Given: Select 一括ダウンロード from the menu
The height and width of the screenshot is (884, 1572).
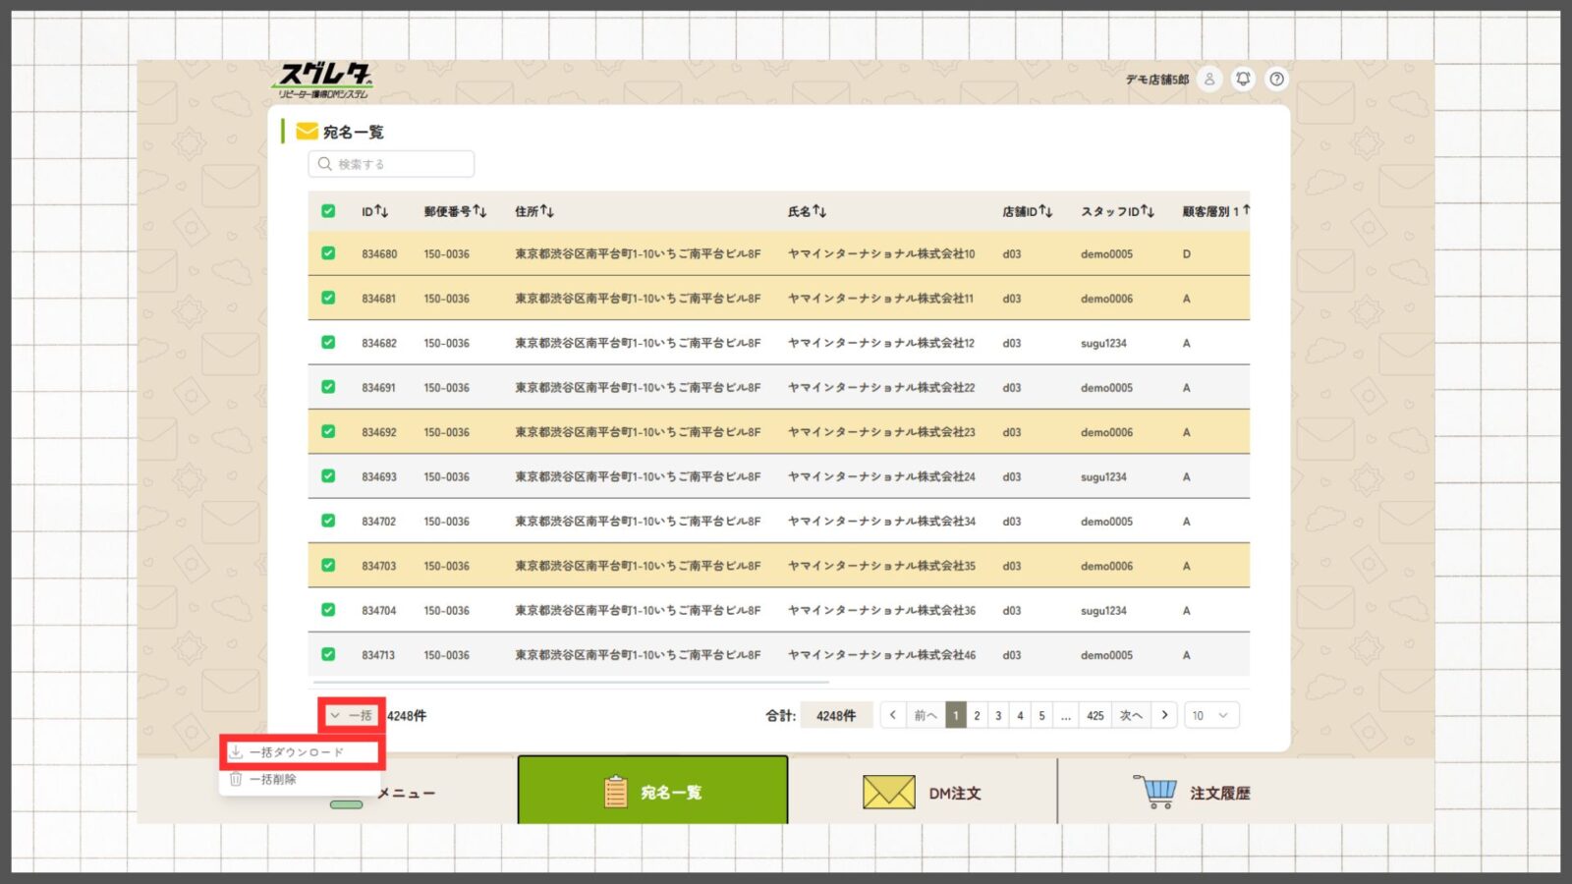Looking at the screenshot, I should [297, 752].
